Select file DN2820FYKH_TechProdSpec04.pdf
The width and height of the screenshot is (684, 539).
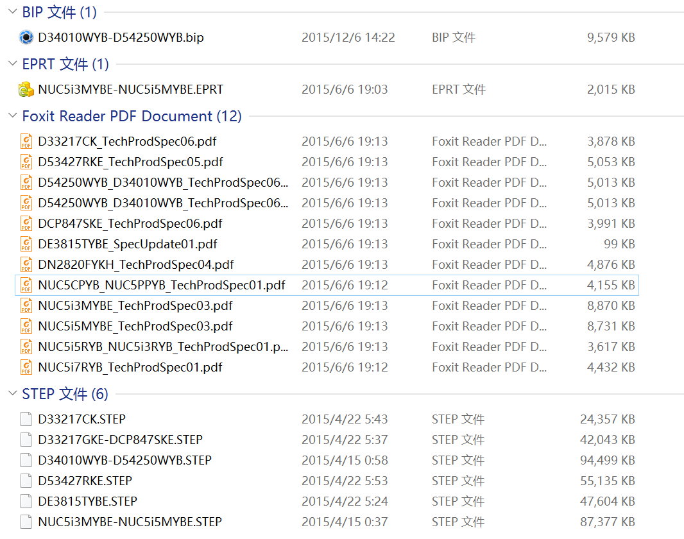click(x=135, y=264)
